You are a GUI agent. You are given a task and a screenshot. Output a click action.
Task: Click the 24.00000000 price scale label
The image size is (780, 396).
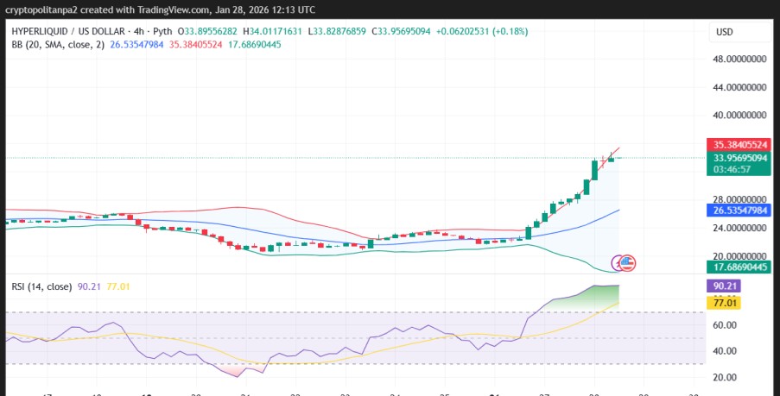739,228
